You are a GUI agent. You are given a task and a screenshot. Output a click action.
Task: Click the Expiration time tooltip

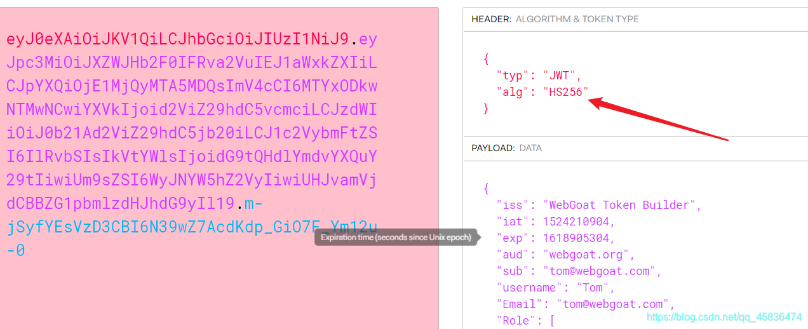coord(398,238)
